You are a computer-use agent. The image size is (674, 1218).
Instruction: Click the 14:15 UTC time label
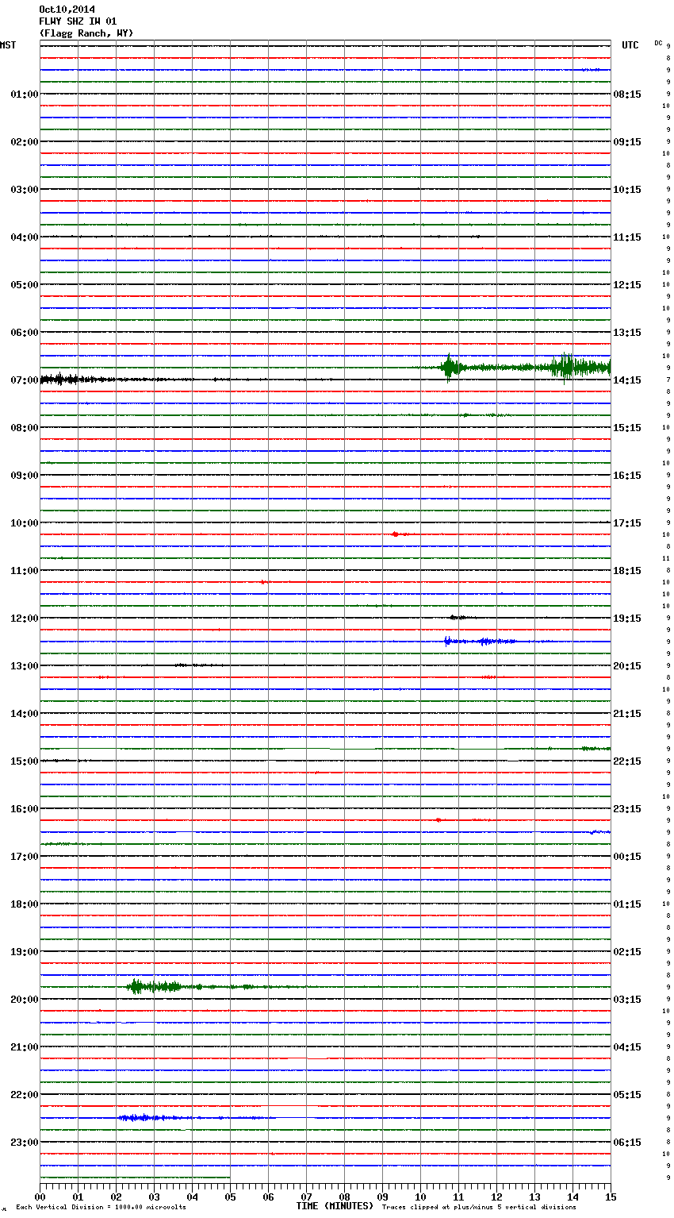click(x=627, y=380)
